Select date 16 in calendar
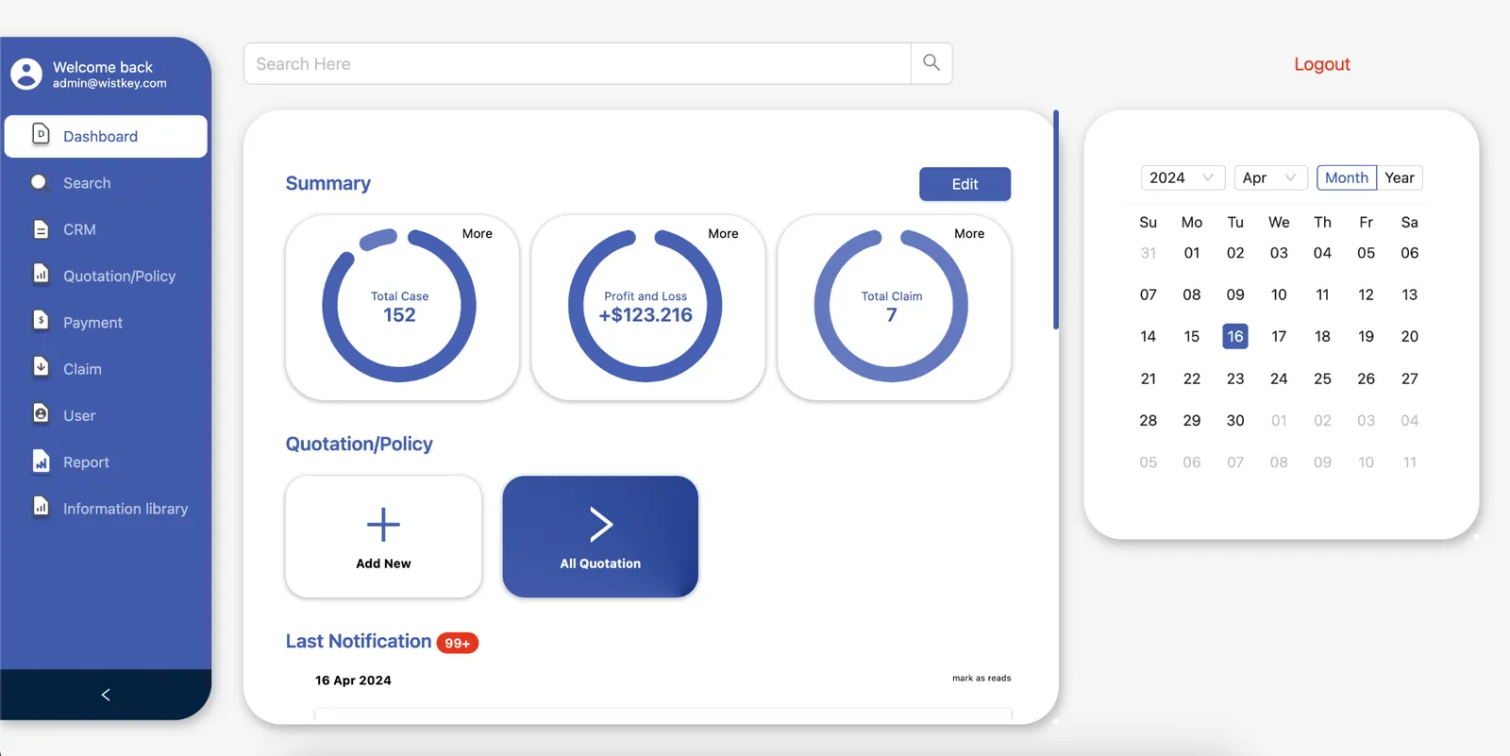The height and width of the screenshot is (756, 1510). 1235,336
